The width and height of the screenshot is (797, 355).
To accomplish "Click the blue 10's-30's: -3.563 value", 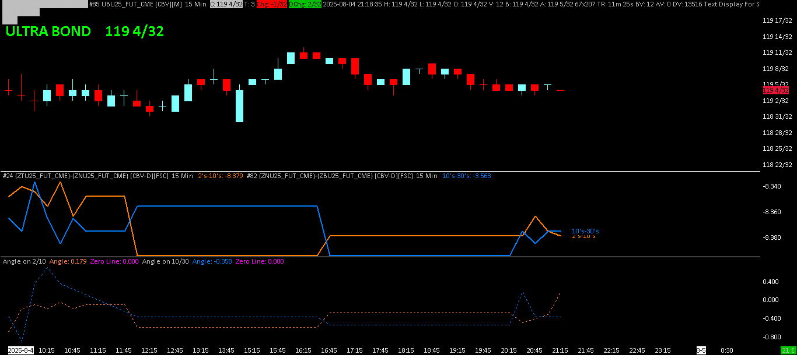I will click(x=467, y=176).
